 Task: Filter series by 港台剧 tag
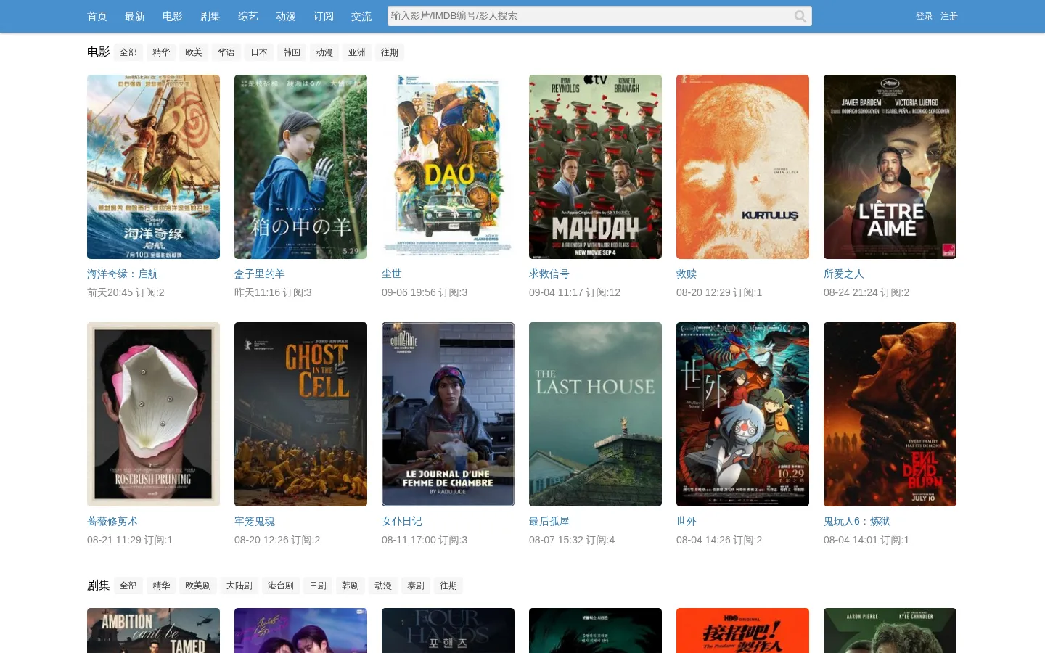[280, 586]
